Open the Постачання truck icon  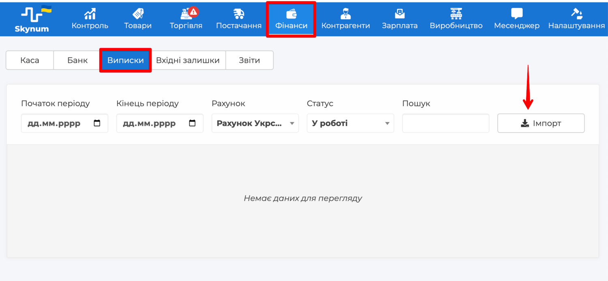pos(239,14)
